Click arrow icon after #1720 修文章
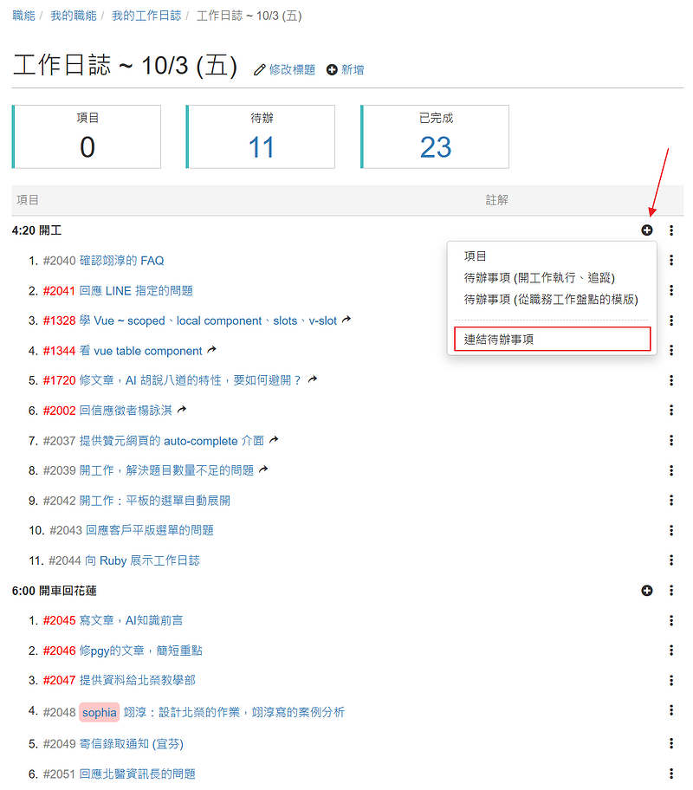This screenshot has width=693, height=790. click(x=313, y=380)
